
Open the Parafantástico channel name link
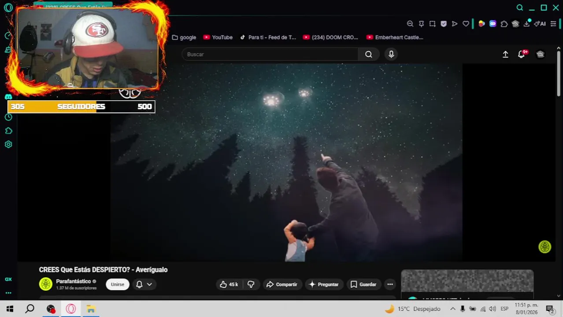coord(73,281)
